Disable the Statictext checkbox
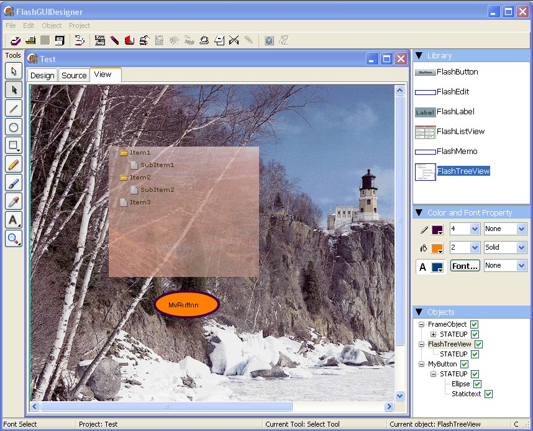The width and height of the screenshot is (533, 431). [488, 394]
